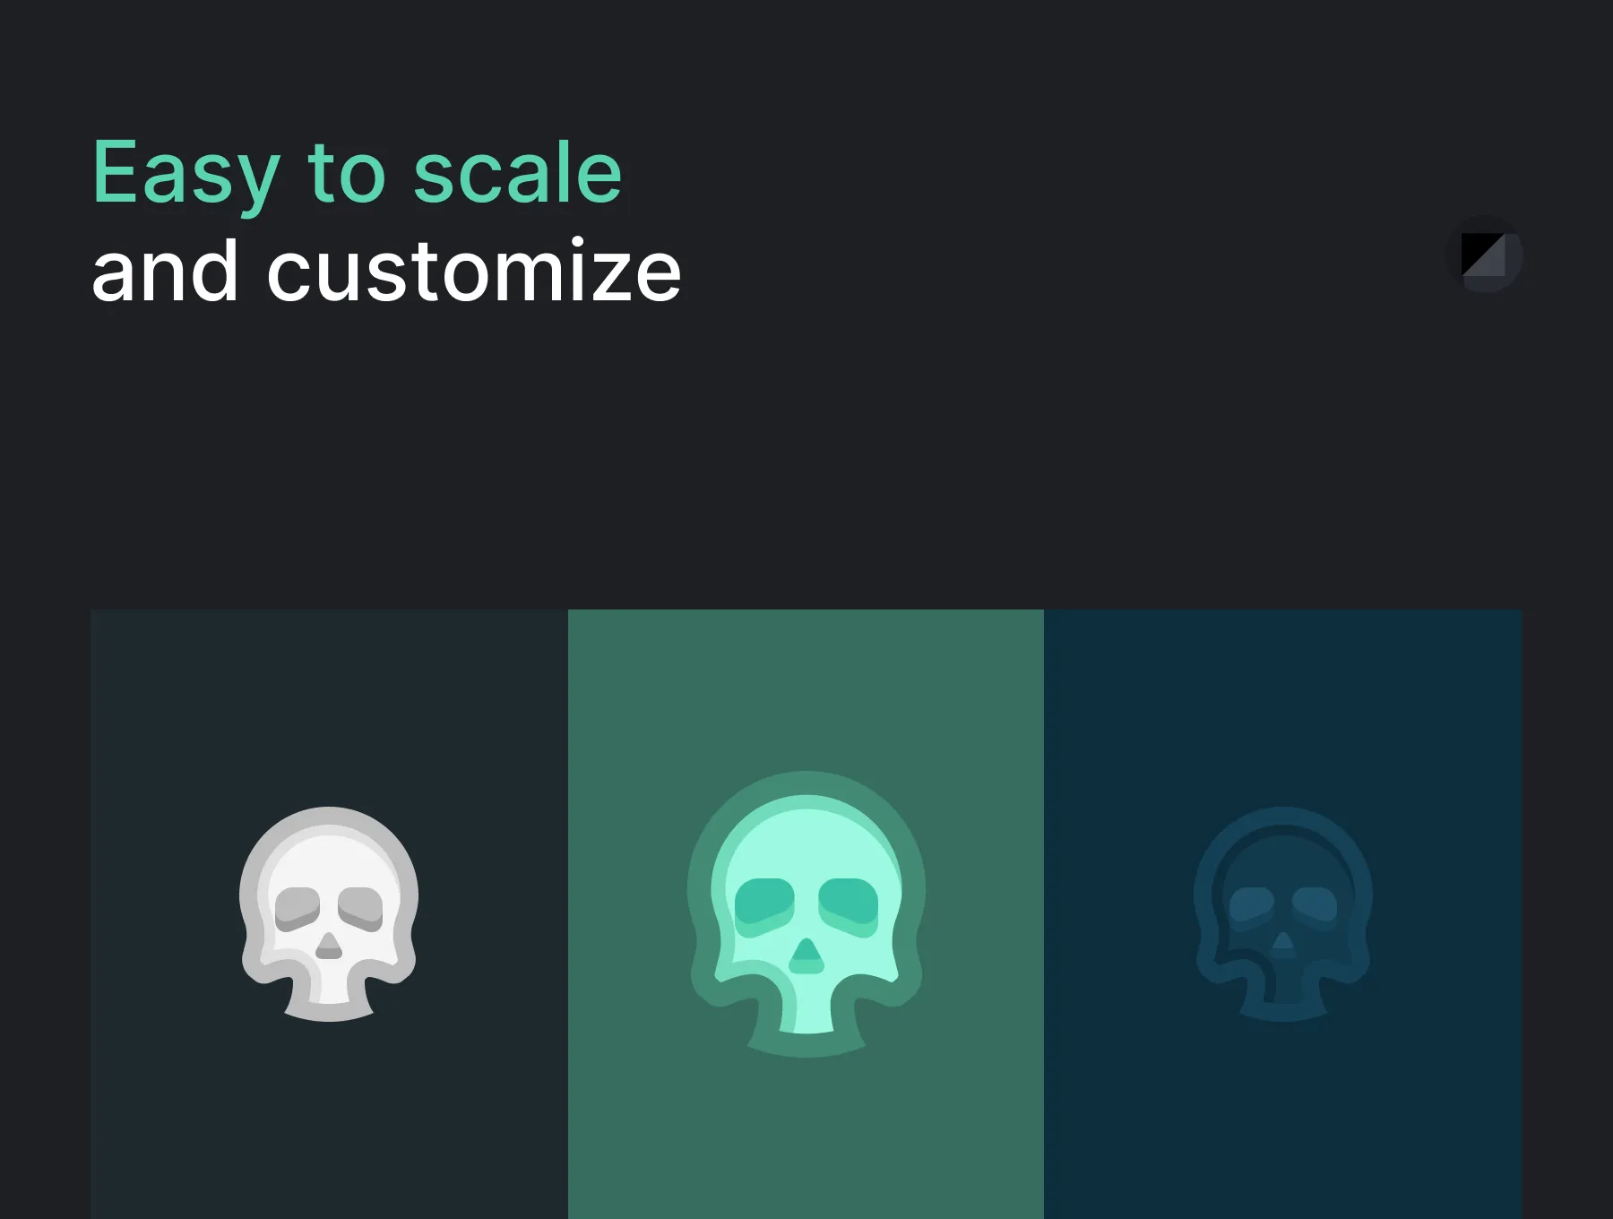Click the black and gray square logo icon

1485,255
